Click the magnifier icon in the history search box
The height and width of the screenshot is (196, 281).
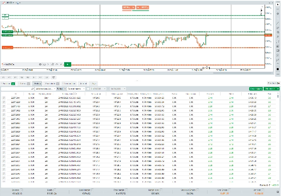(x=32, y=89)
